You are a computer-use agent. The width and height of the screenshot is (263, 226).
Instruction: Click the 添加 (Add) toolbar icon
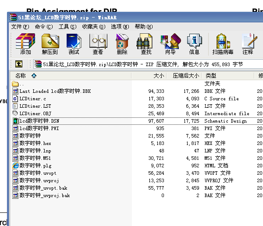tap(25, 44)
